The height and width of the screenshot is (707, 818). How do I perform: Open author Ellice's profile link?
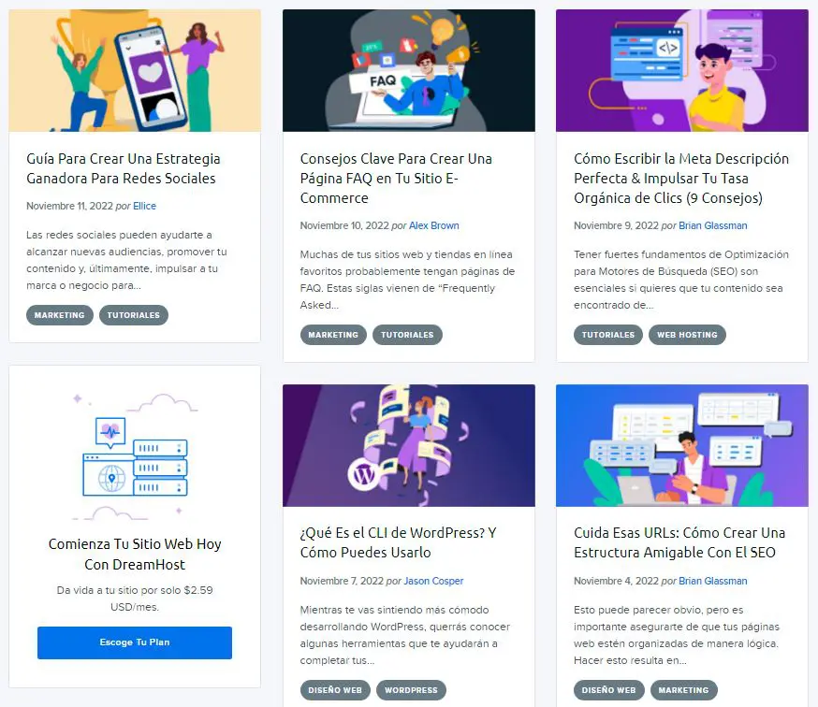[144, 206]
